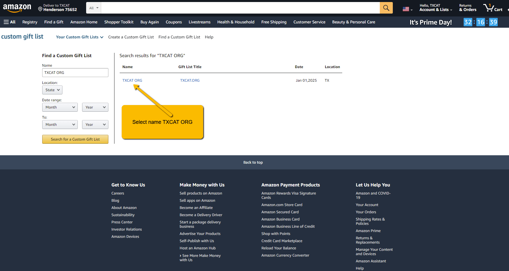Open Host an Amazon Hub link
509x271 pixels.
(x=198, y=248)
